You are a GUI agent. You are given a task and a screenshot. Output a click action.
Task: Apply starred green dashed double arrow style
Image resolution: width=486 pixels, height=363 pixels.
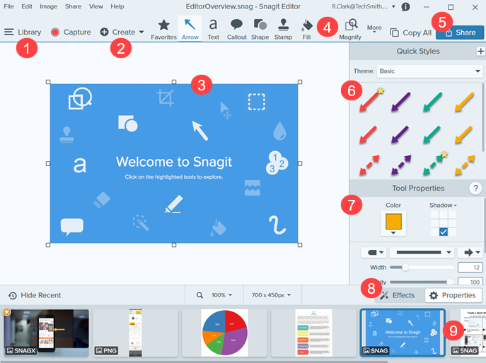[434, 164]
